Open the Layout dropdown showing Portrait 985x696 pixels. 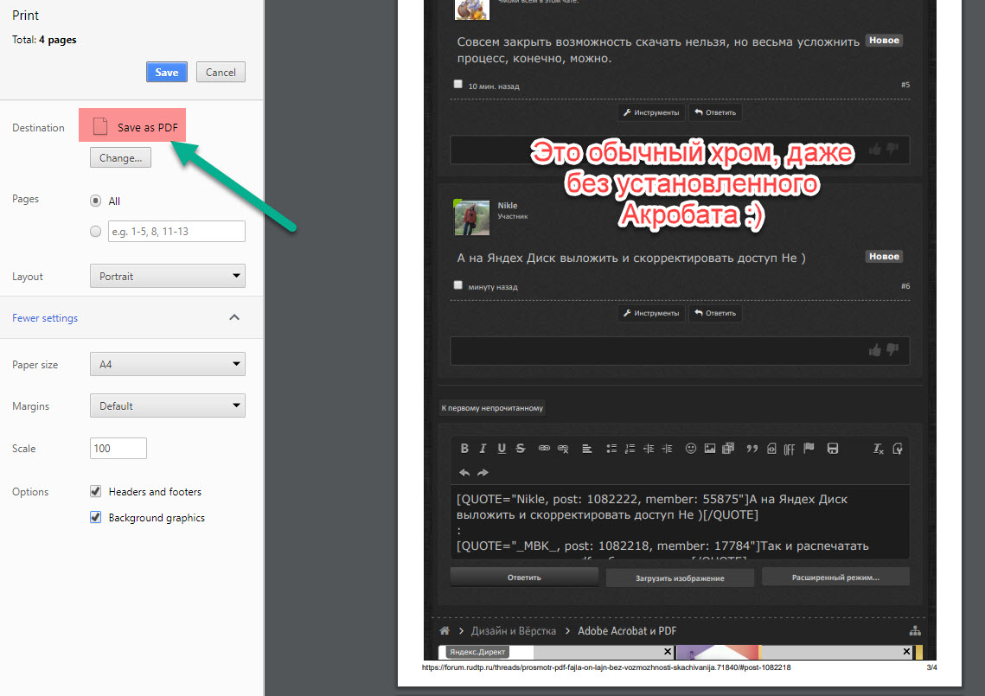pos(168,276)
